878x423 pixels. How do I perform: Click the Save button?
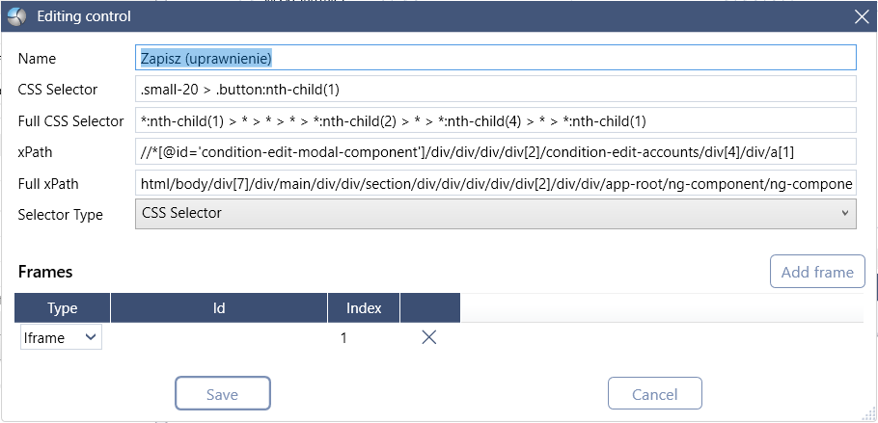[223, 394]
